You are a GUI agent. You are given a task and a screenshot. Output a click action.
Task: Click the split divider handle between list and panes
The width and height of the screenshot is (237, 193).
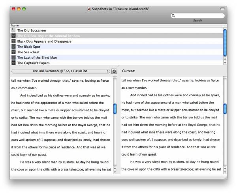(x=118, y=66)
